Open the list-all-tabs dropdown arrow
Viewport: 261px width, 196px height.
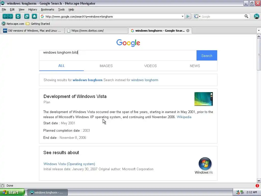[258, 31]
